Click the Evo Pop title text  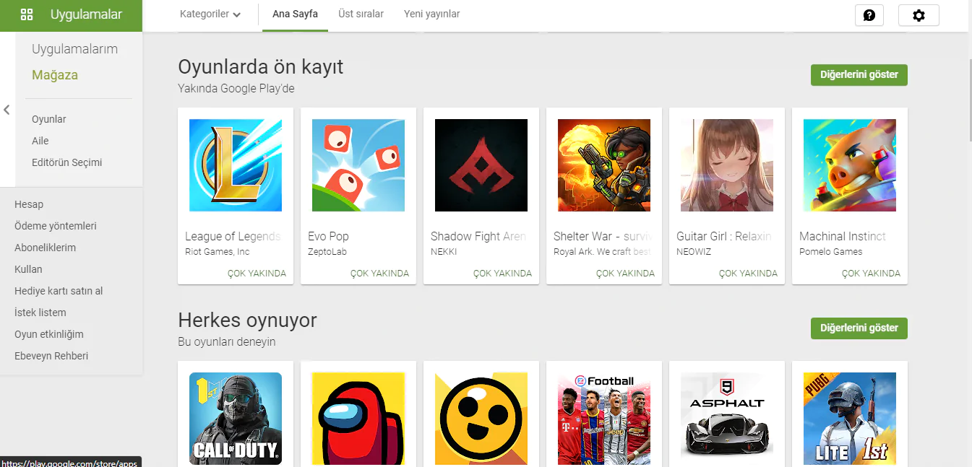[328, 236]
